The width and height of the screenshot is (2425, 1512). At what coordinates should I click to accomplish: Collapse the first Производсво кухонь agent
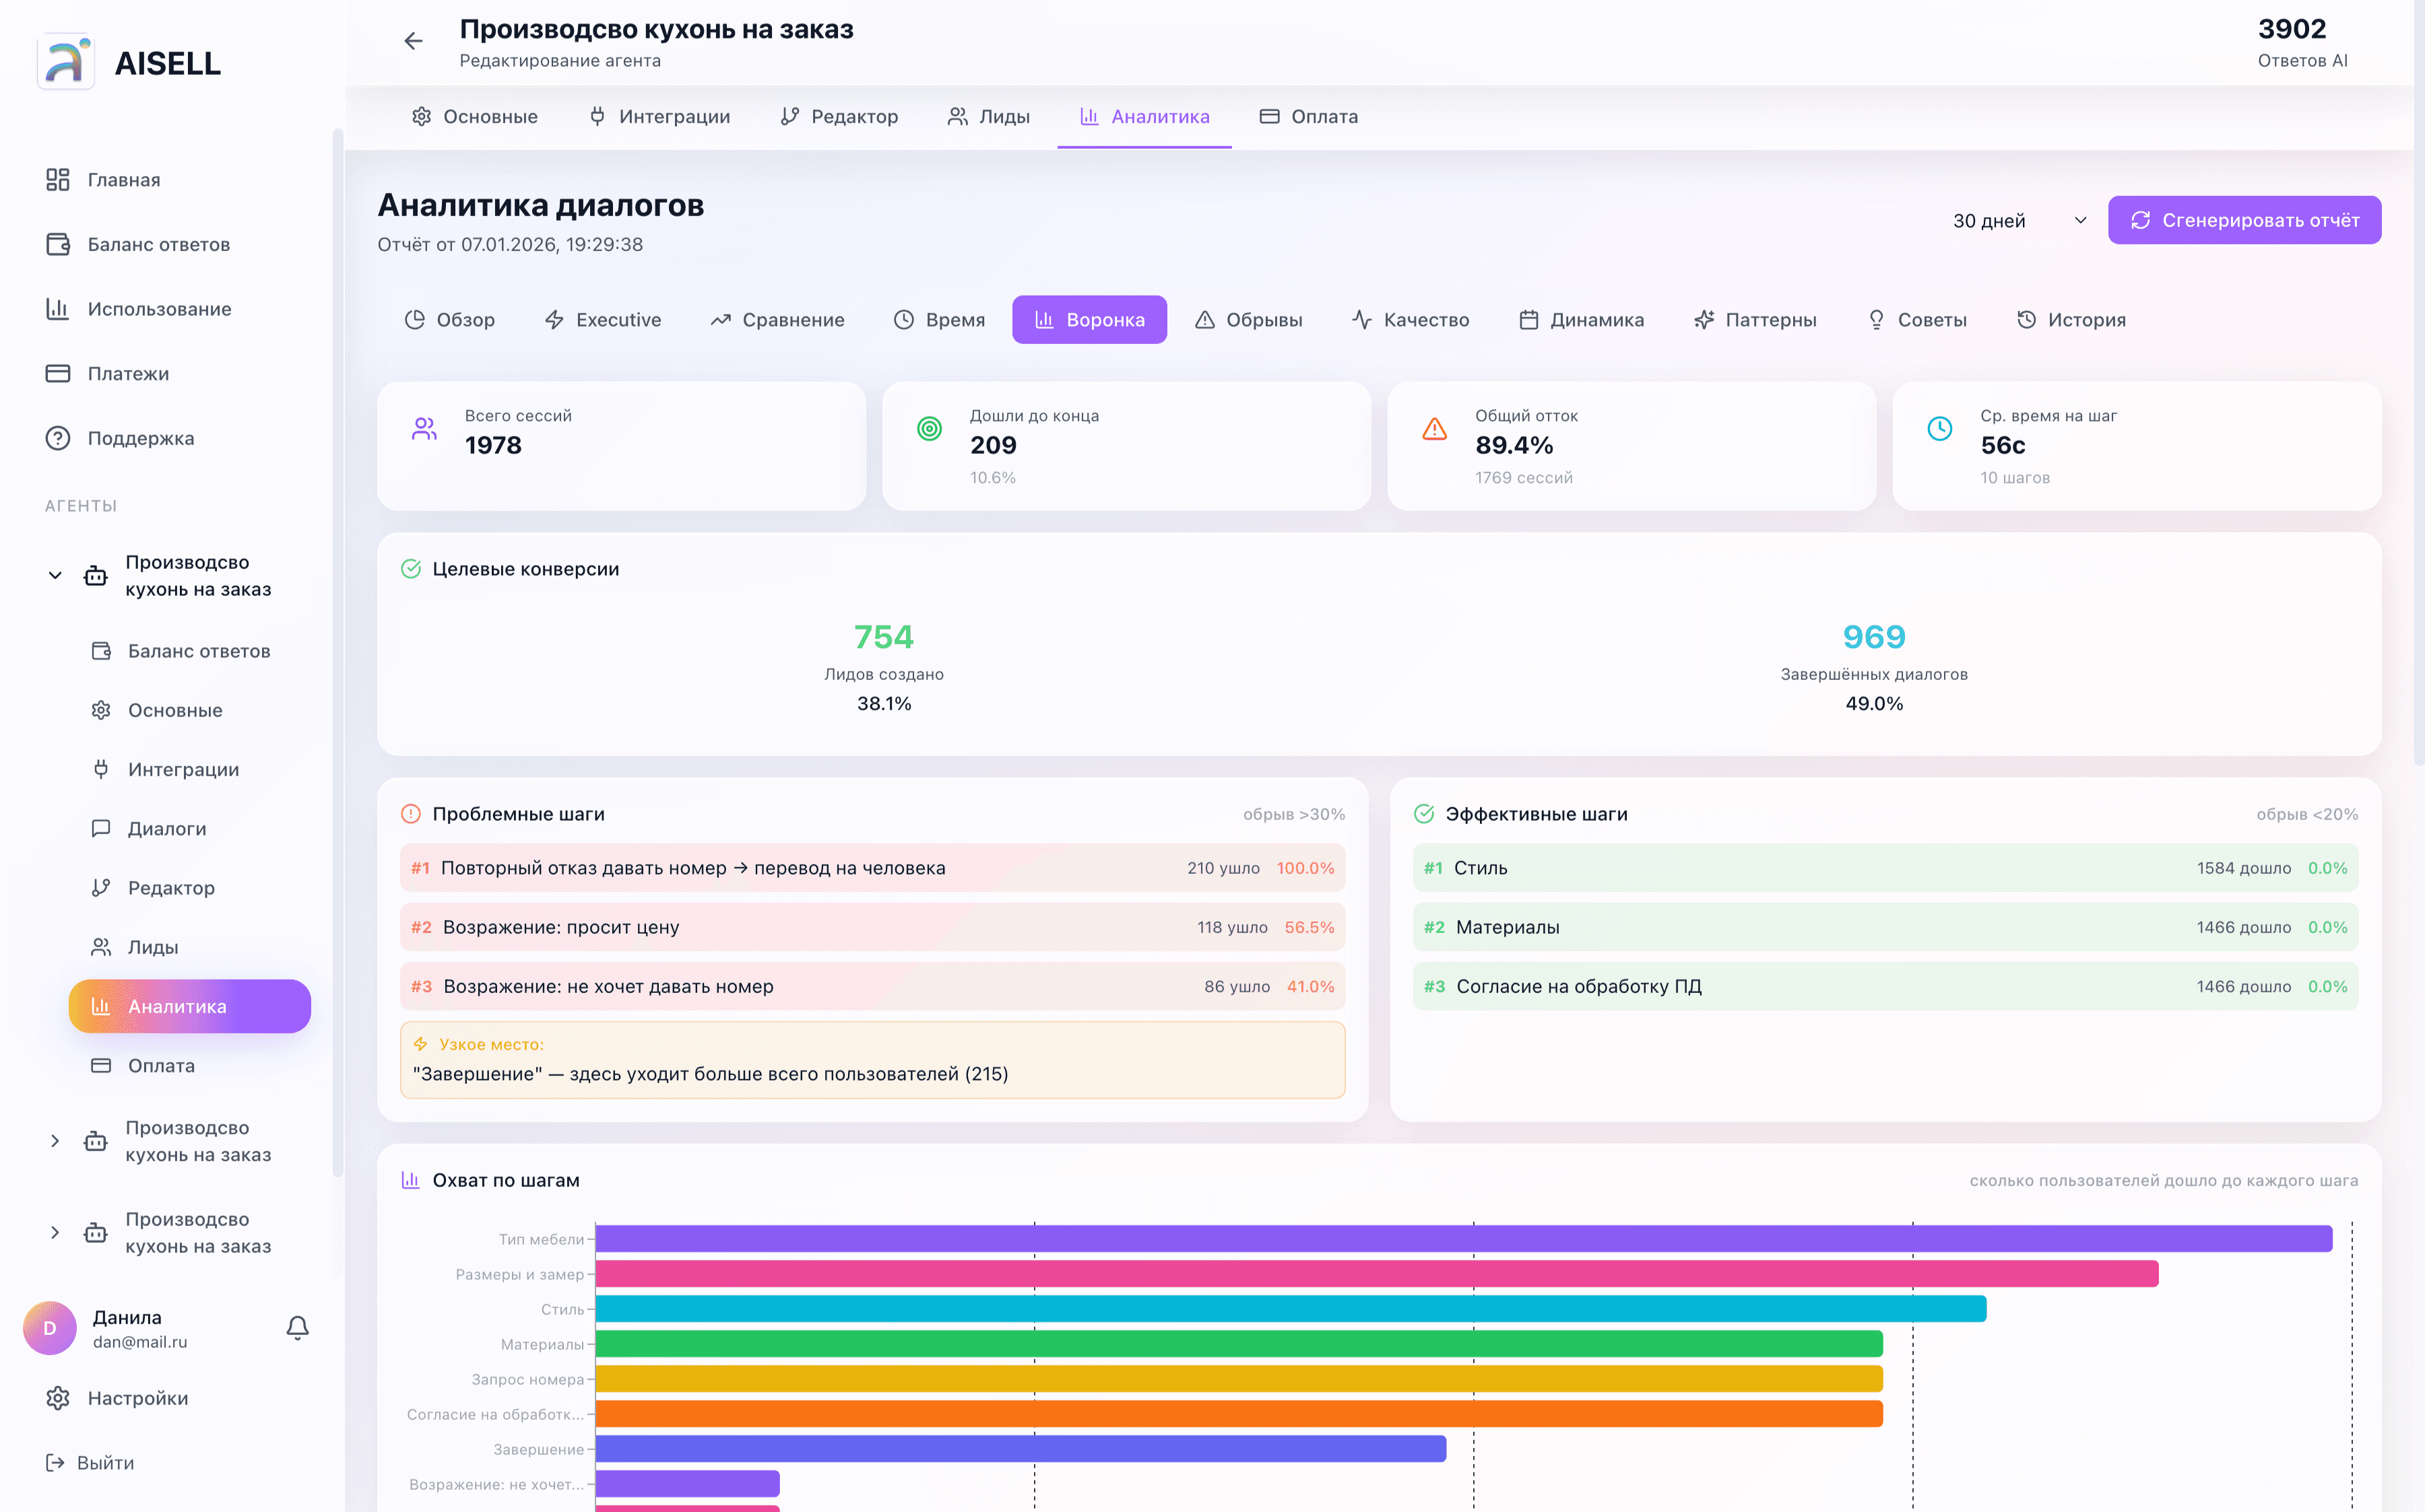55,576
